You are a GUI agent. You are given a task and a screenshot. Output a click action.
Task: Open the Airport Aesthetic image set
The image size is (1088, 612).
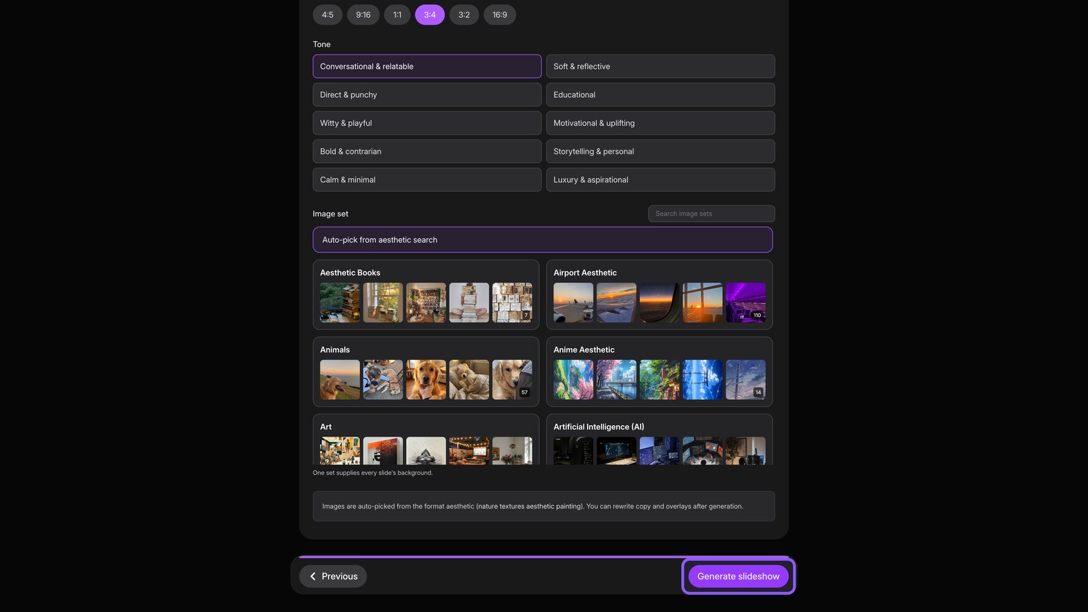(659, 295)
